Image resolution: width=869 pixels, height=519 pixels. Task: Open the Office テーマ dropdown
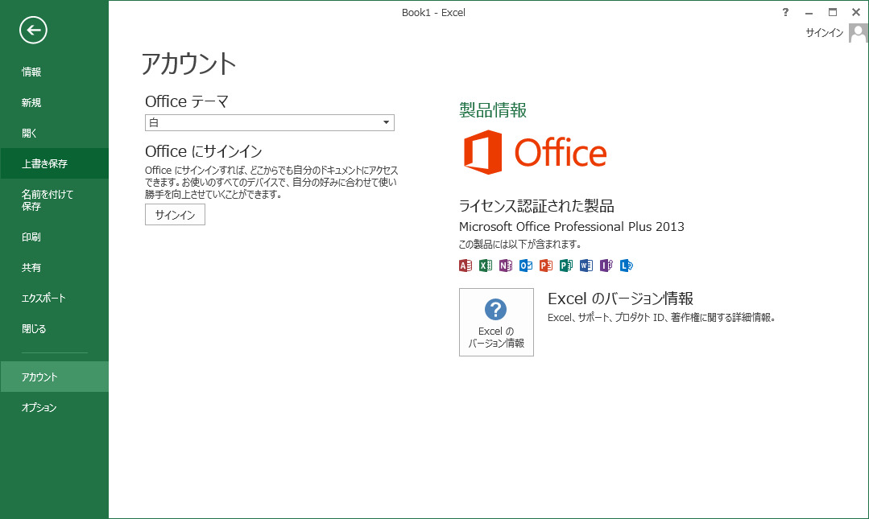[269, 122]
